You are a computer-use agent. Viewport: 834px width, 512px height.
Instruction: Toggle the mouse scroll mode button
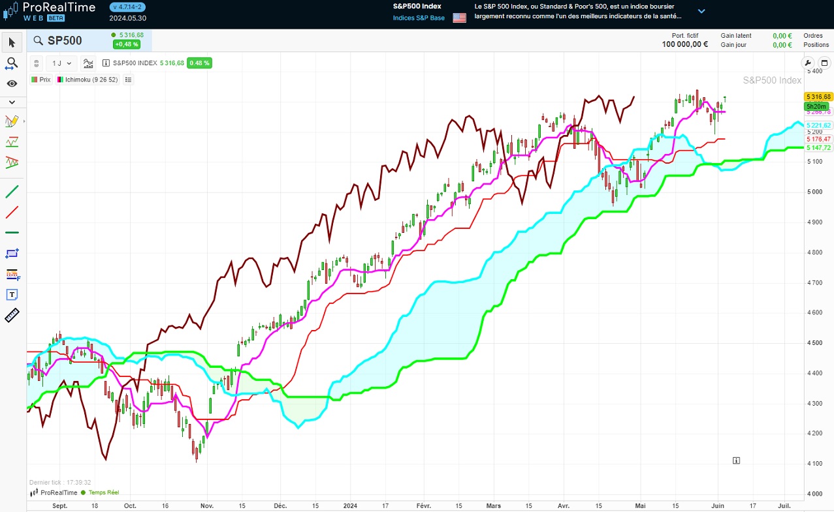[37, 63]
